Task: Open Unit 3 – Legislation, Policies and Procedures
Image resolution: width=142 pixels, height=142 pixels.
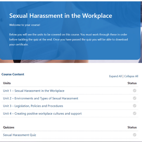Action: click(x=33, y=106)
